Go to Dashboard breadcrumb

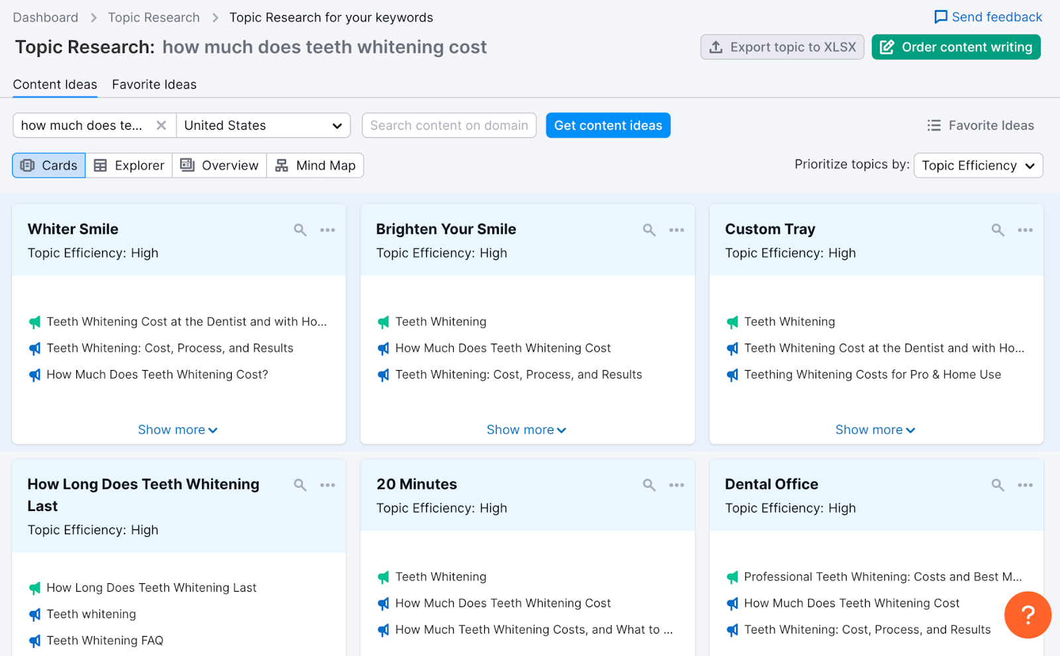pos(46,18)
